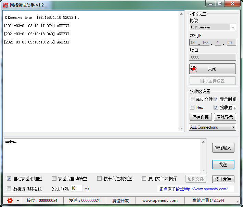Viewport: 243px width, 207px height.
Task: Enable the Hex receive checkbox
Action: point(192,107)
